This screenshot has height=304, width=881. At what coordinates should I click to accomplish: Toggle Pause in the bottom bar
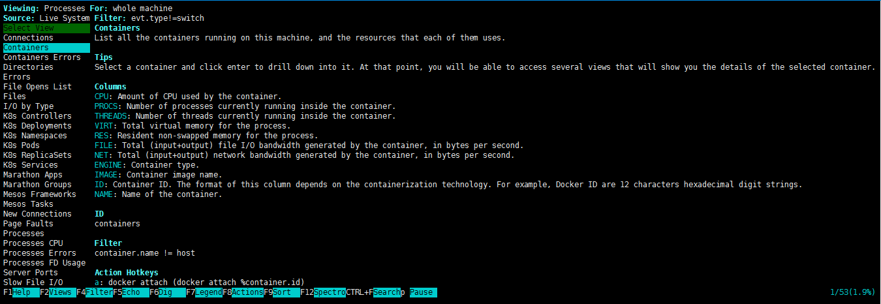(423, 292)
